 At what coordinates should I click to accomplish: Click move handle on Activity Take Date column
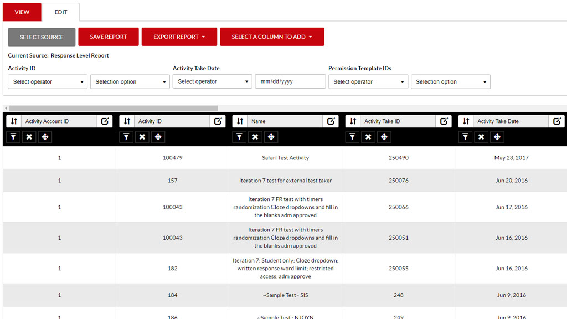[x=497, y=137]
